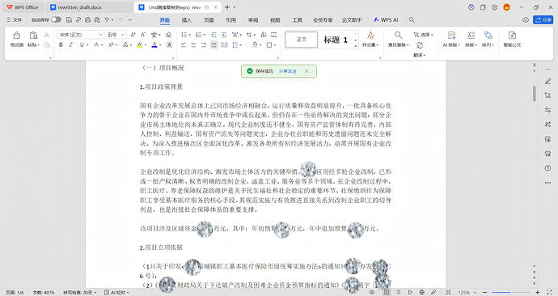
Task: Open the Select (选择) dropdown
Action: pos(424,35)
